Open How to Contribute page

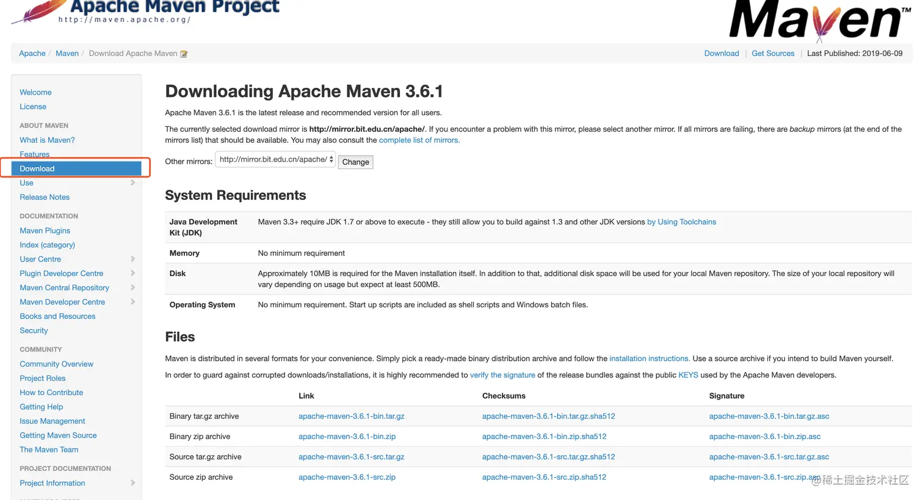click(51, 393)
